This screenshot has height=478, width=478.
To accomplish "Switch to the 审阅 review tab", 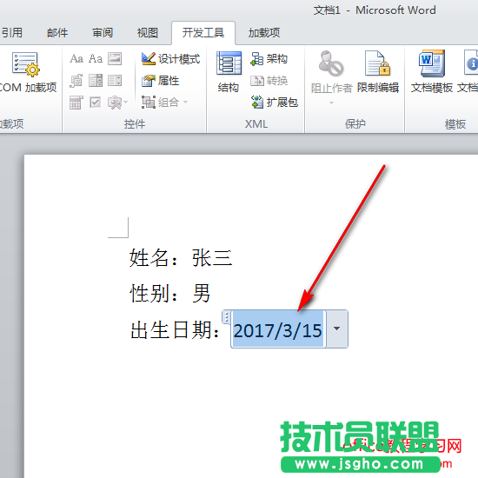I will (x=103, y=33).
